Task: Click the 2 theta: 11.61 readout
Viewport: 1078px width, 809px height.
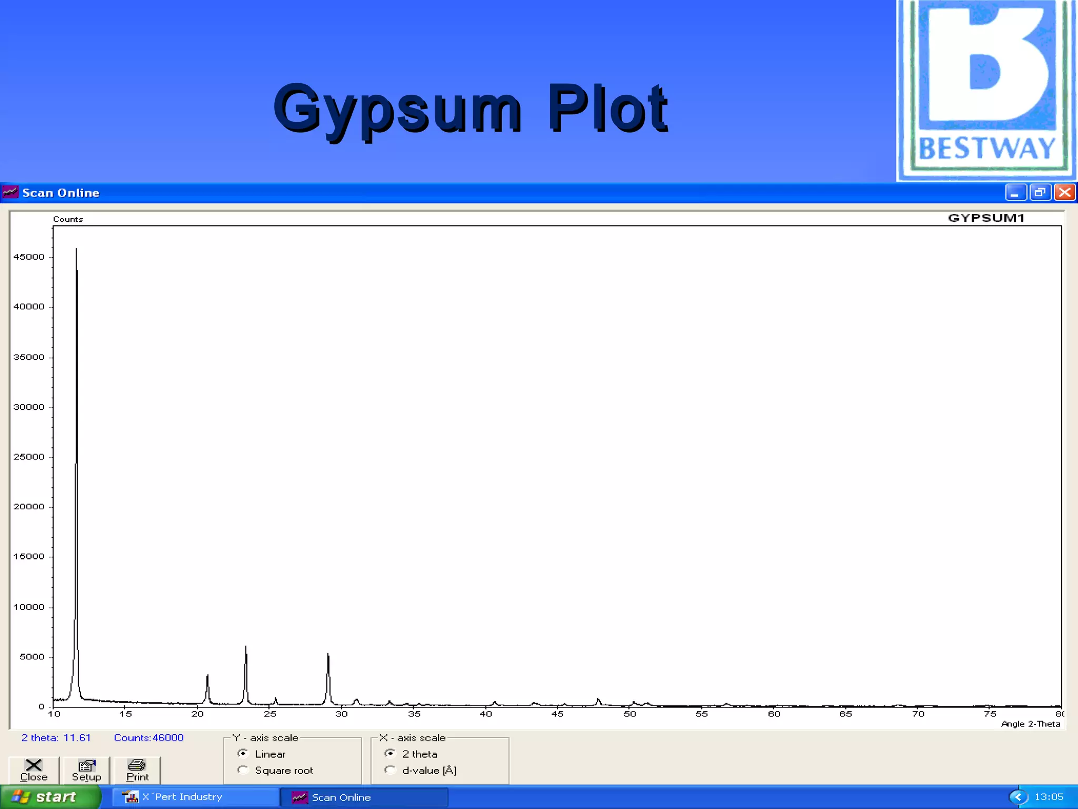Action: (x=56, y=737)
